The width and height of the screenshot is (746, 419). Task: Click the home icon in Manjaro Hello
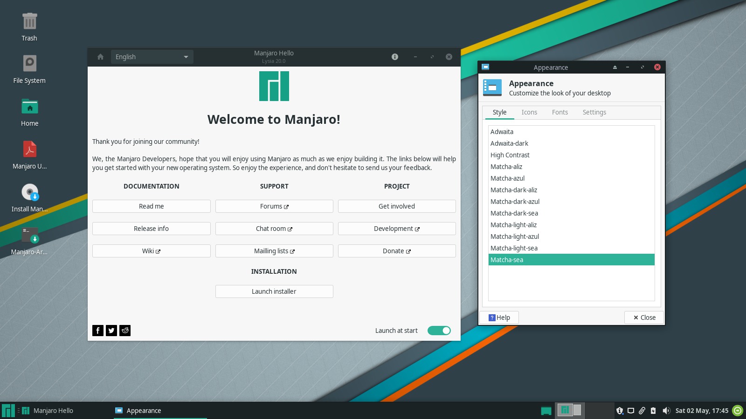pos(100,57)
